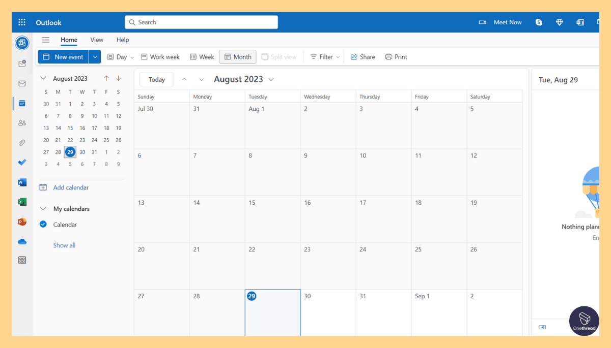Open Skype from the top bar

click(x=538, y=22)
